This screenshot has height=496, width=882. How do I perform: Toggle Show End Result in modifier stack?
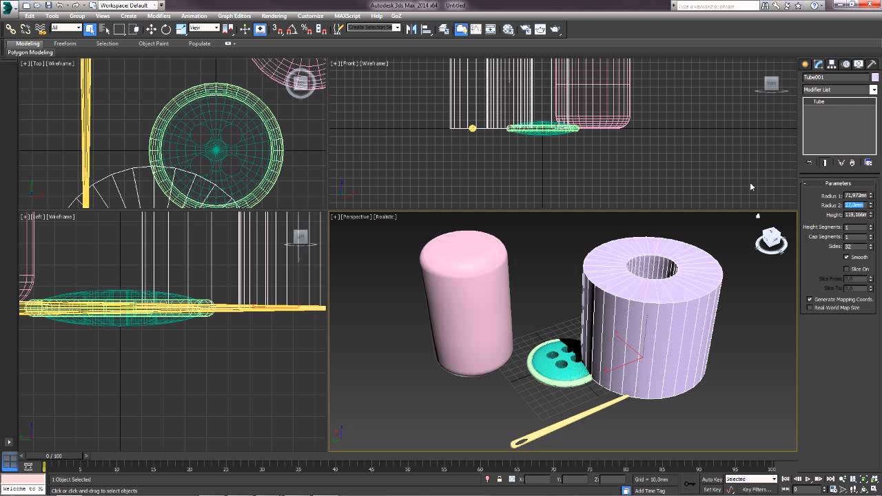click(x=825, y=163)
